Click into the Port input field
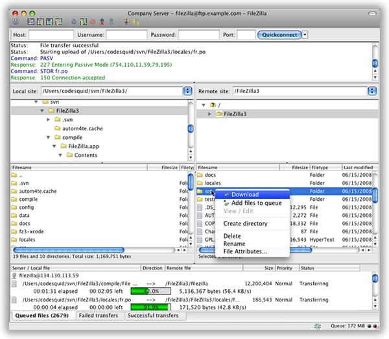This screenshot has width=389, height=339. pyautogui.click(x=246, y=35)
